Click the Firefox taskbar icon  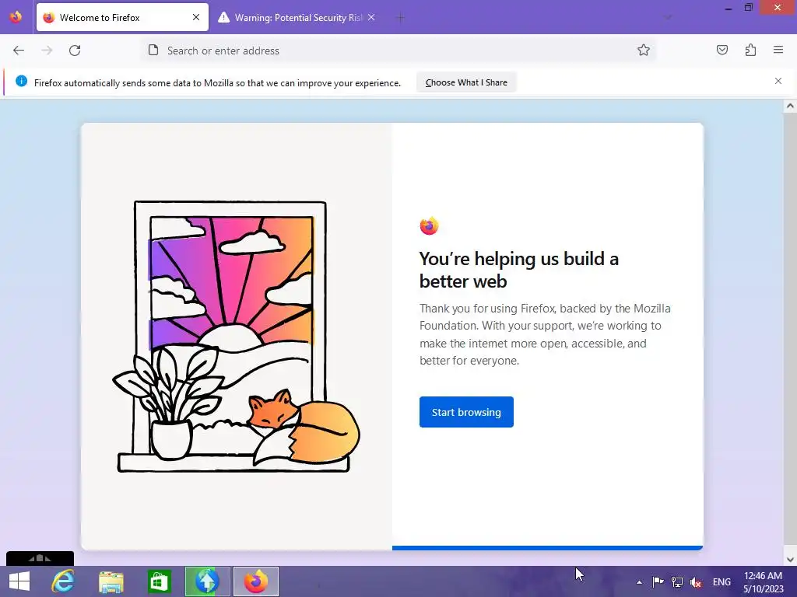pos(255,581)
